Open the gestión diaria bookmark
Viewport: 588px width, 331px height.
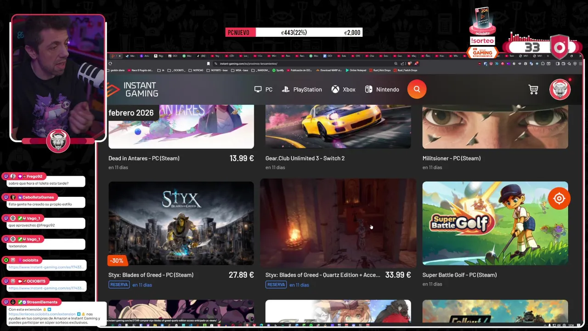pyautogui.click(x=116, y=70)
